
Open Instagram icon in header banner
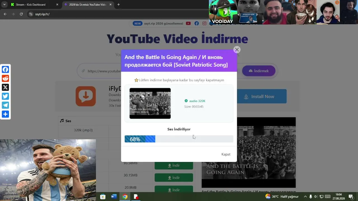tap(204, 23)
